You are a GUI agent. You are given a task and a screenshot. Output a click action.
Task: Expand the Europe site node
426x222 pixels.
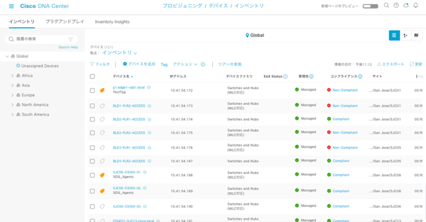(12, 95)
